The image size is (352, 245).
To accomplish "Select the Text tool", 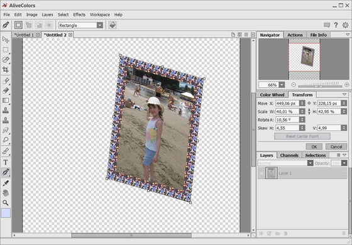I will coord(6,162).
